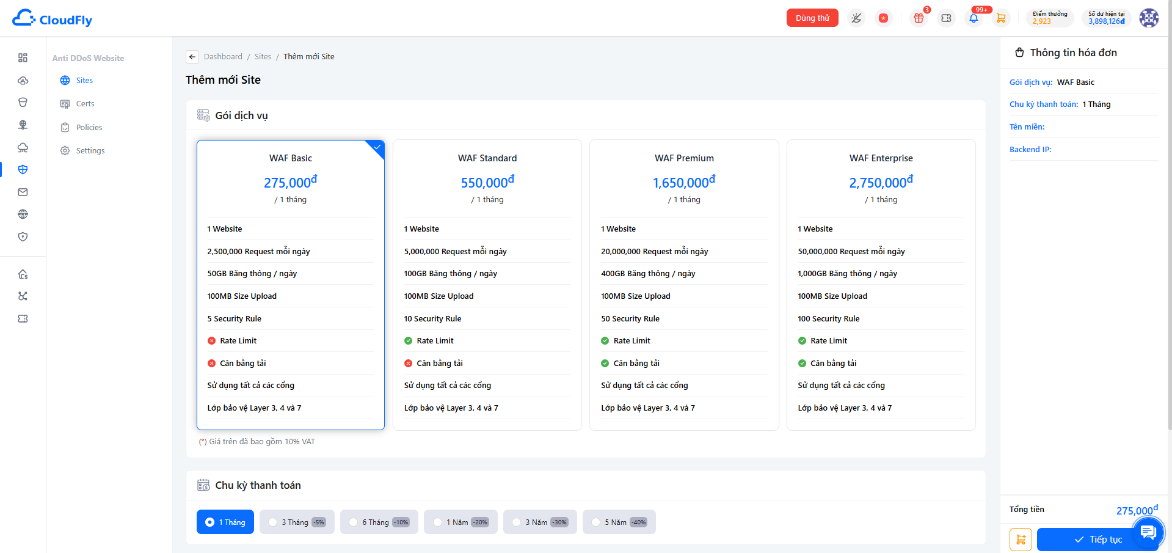
Task: Click the red Dùng thử button
Action: point(812,18)
